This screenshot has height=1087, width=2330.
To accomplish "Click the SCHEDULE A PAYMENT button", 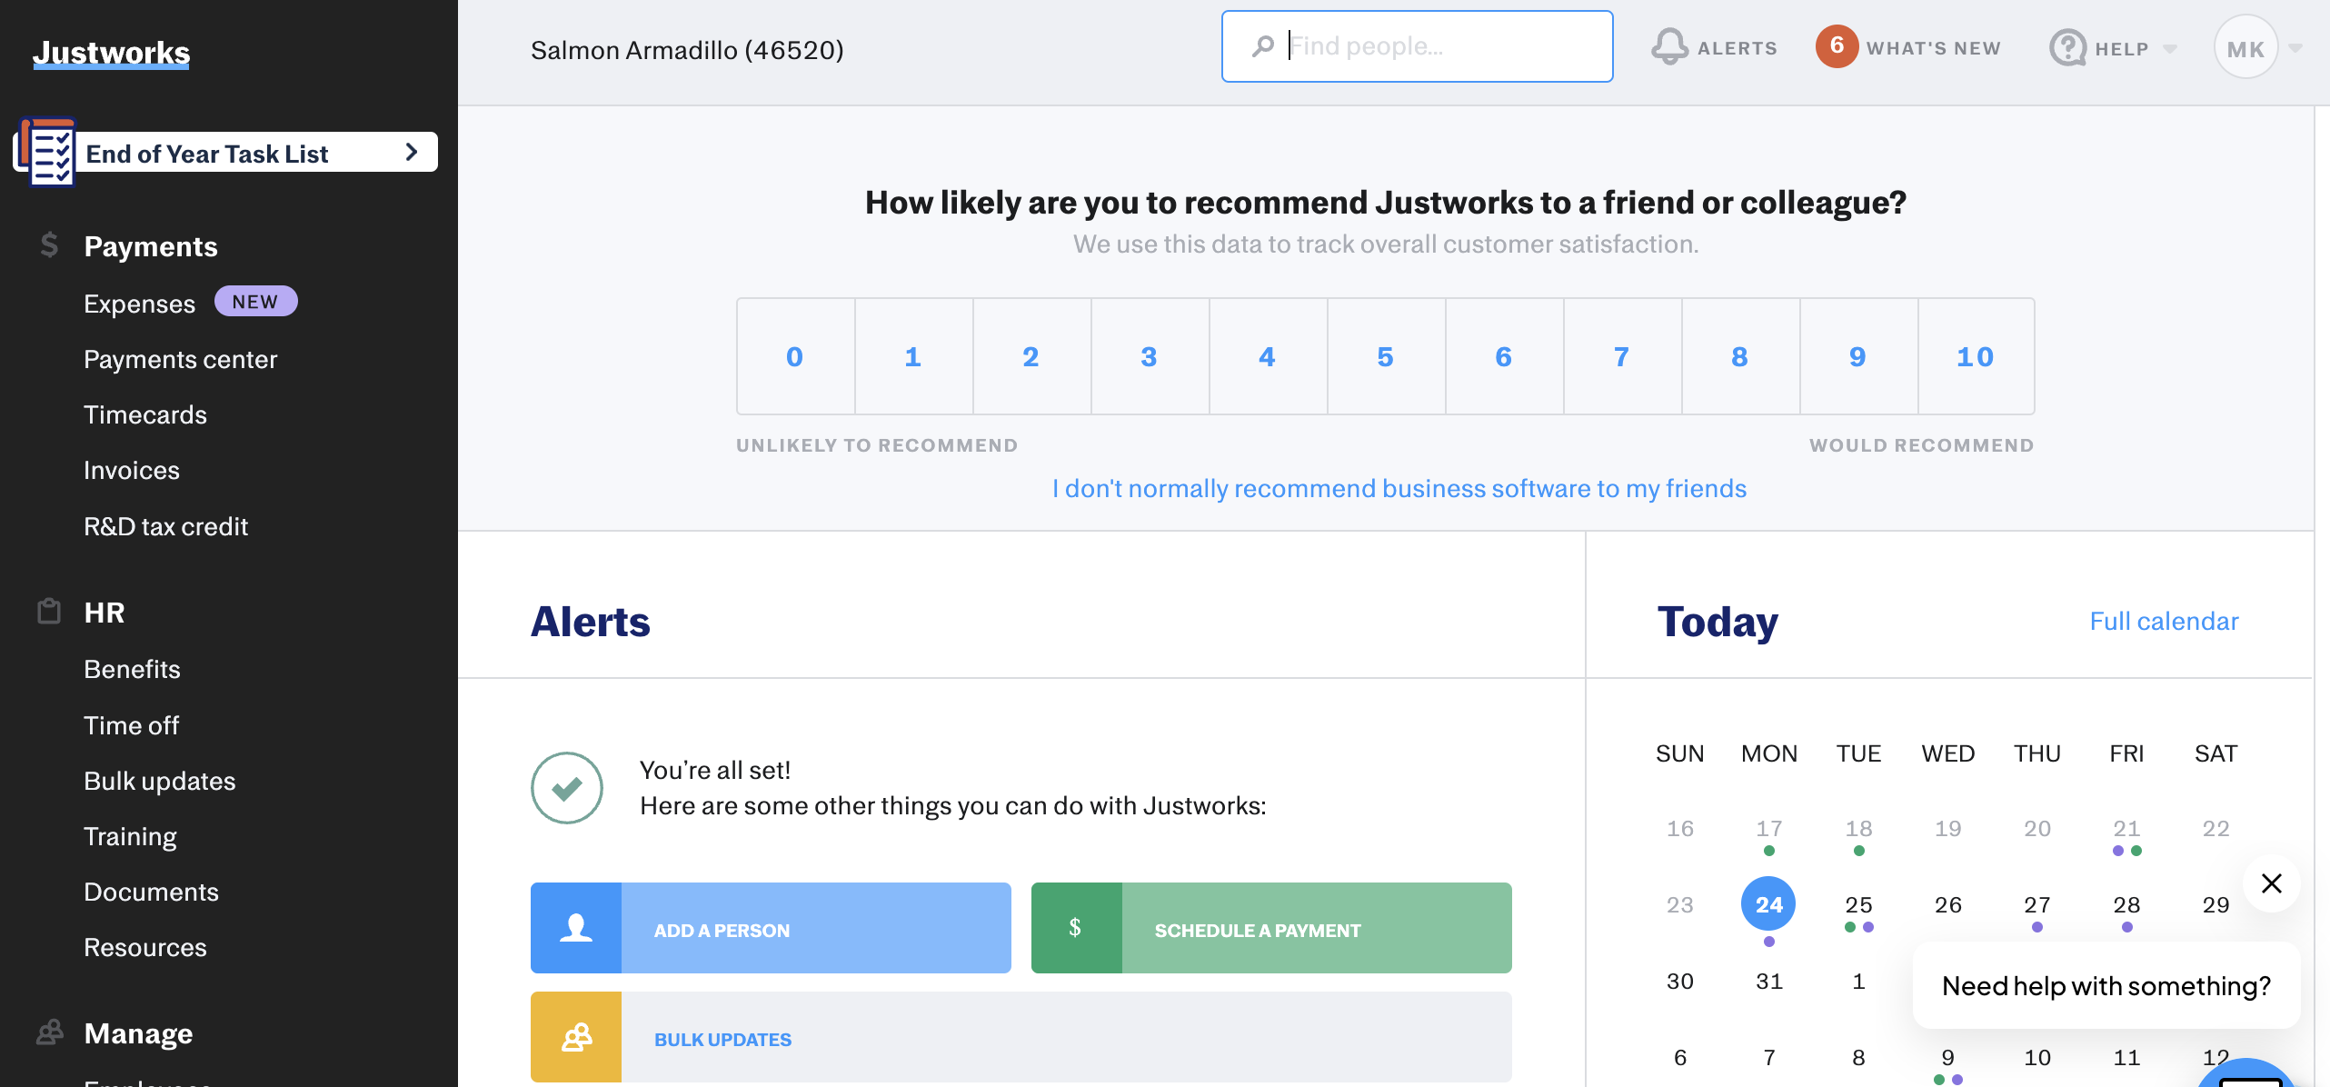I will 1271,928.
